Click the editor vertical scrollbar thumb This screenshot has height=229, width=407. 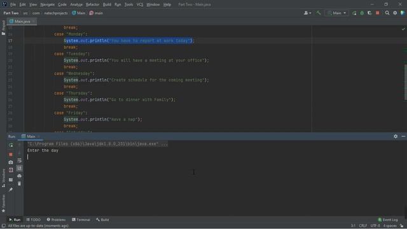point(406,82)
